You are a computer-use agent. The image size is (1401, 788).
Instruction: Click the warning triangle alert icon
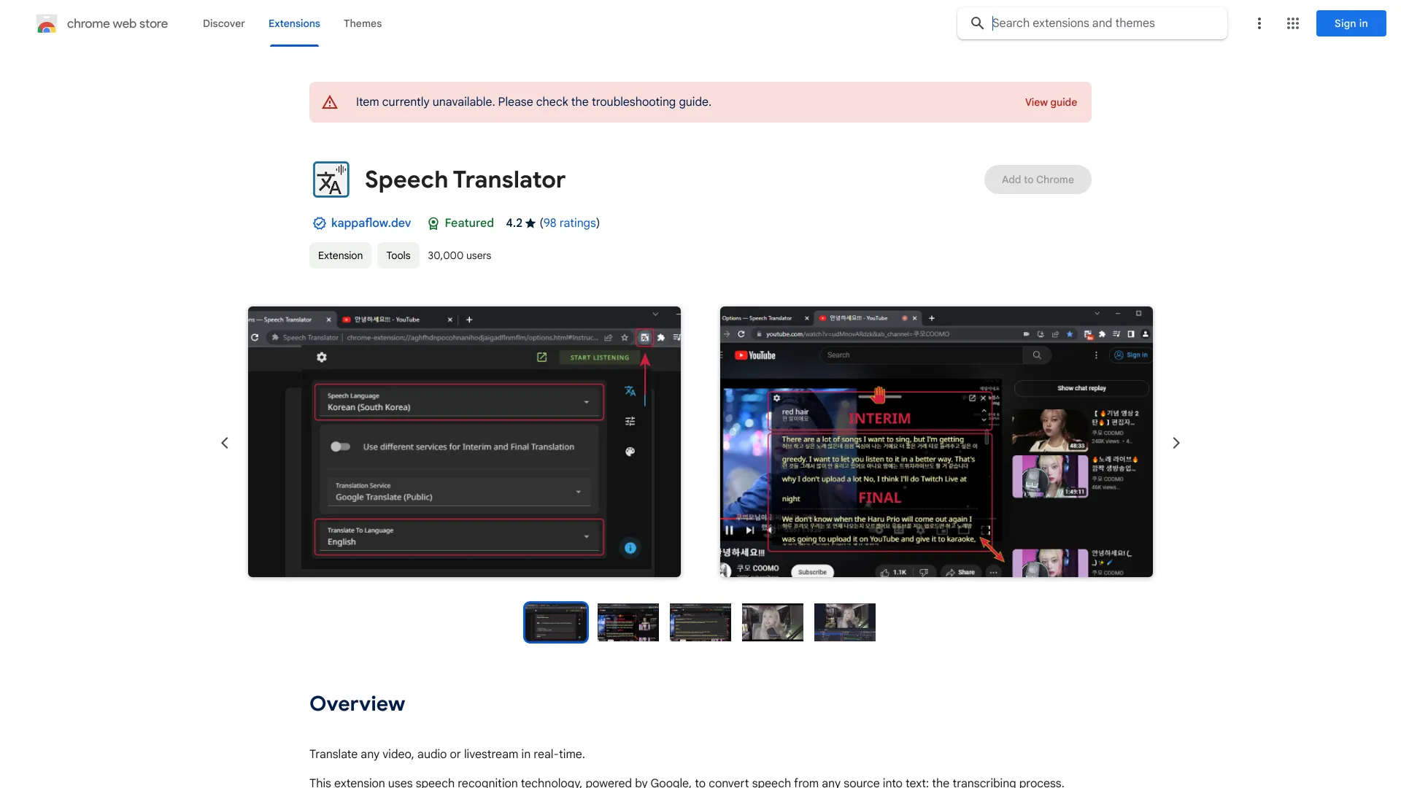click(328, 102)
